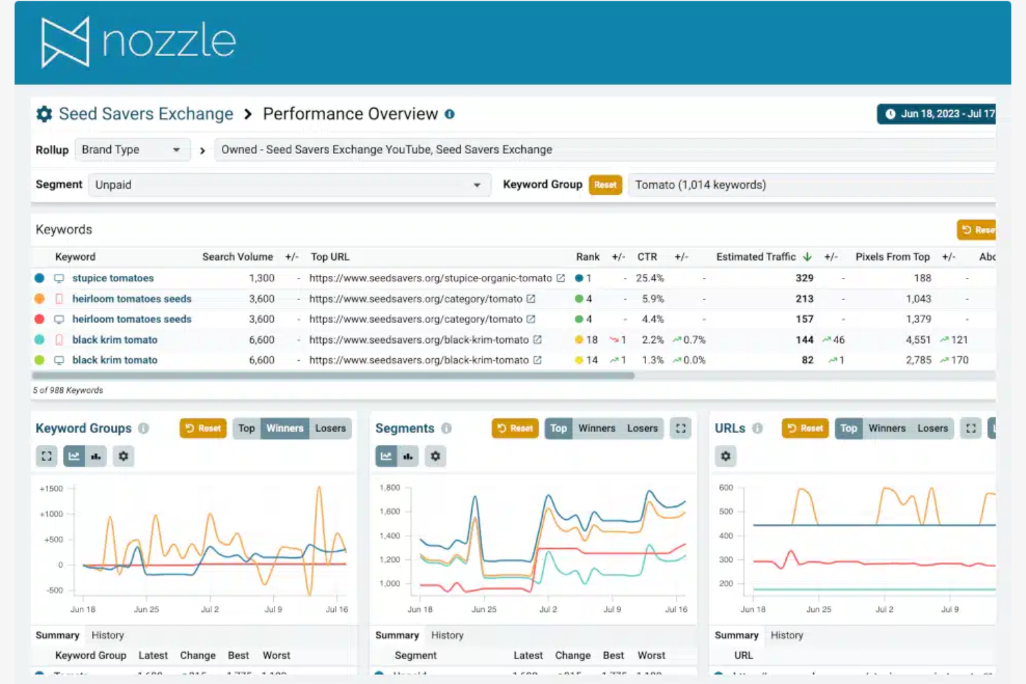Click the desktop device icon for stupice tomatoes
1026x684 pixels.
[x=59, y=278]
